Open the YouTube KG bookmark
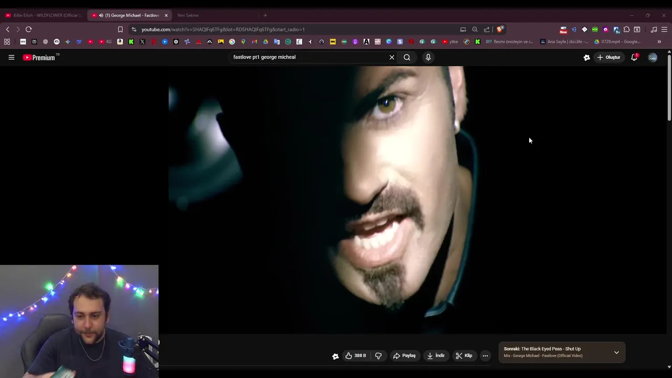 coord(105,41)
